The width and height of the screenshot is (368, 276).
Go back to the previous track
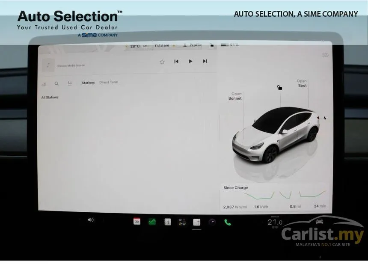176,62
